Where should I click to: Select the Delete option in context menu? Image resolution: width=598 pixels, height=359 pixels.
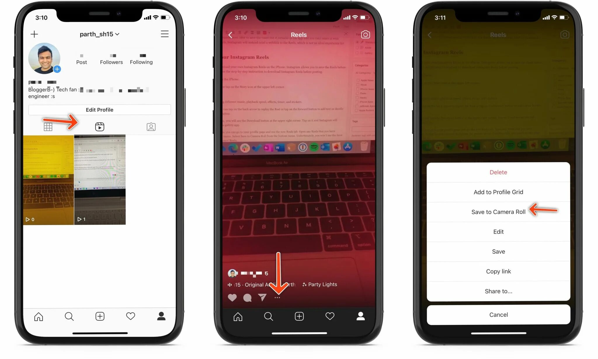498,172
